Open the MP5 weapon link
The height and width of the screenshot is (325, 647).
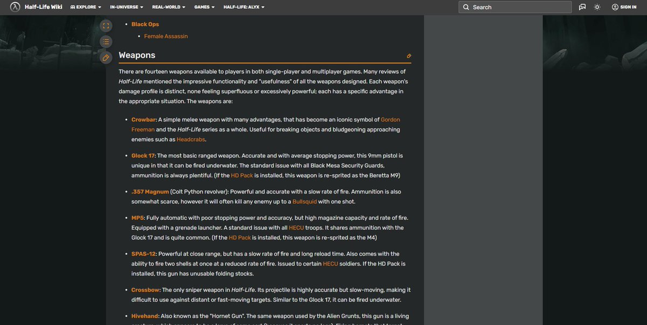pos(137,218)
